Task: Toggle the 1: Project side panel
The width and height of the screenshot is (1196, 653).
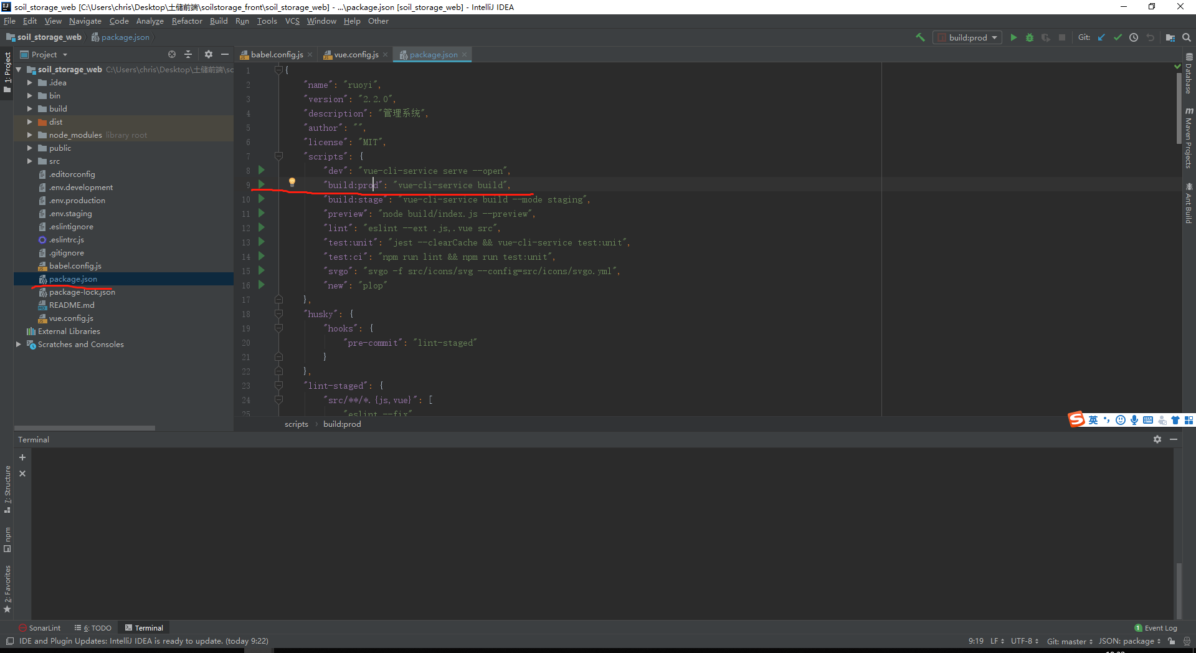Action: 7,72
